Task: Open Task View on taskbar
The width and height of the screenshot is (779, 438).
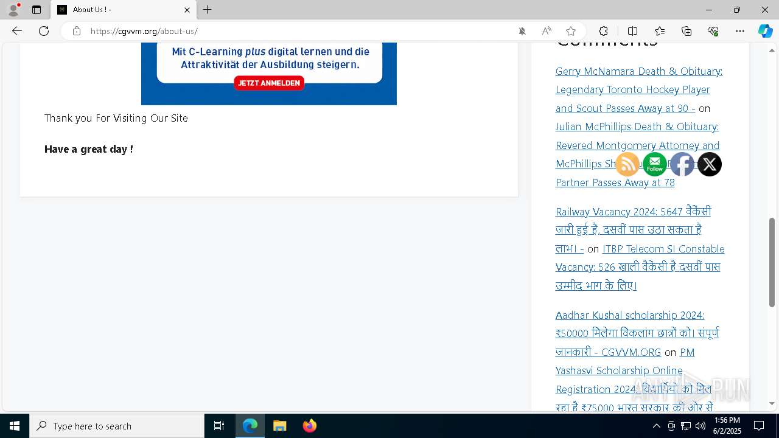Action: tap(219, 426)
